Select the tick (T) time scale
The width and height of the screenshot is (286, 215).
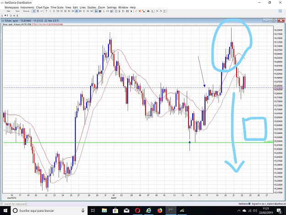pyautogui.click(x=46, y=11)
